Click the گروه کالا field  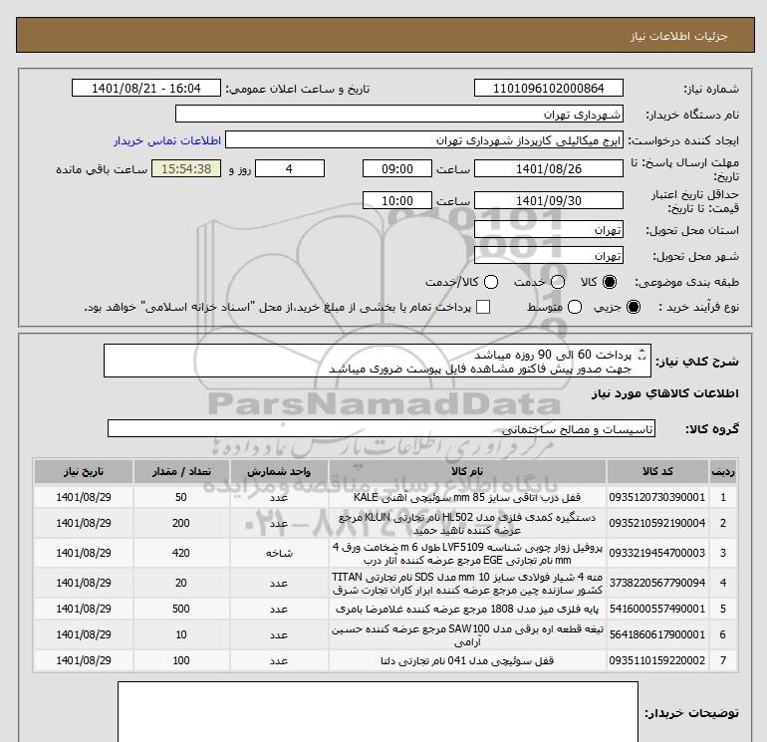click(382, 428)
